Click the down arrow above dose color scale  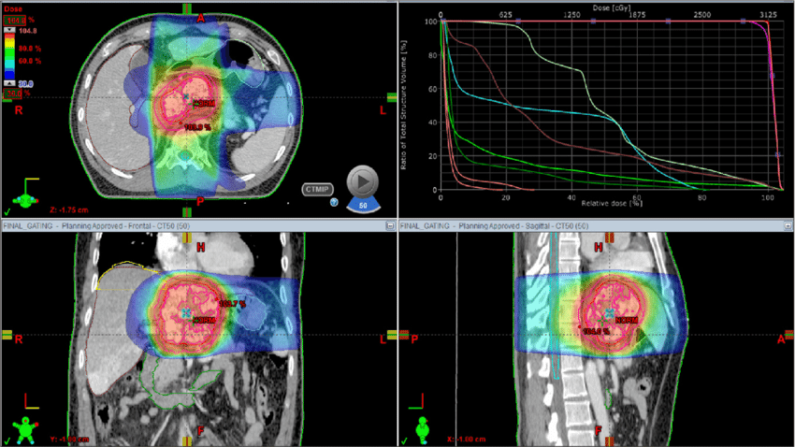point(9,28)
